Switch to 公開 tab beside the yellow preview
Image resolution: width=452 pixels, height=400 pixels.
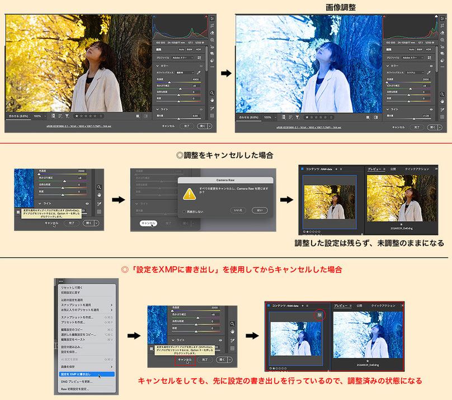[x=393, y=169]
